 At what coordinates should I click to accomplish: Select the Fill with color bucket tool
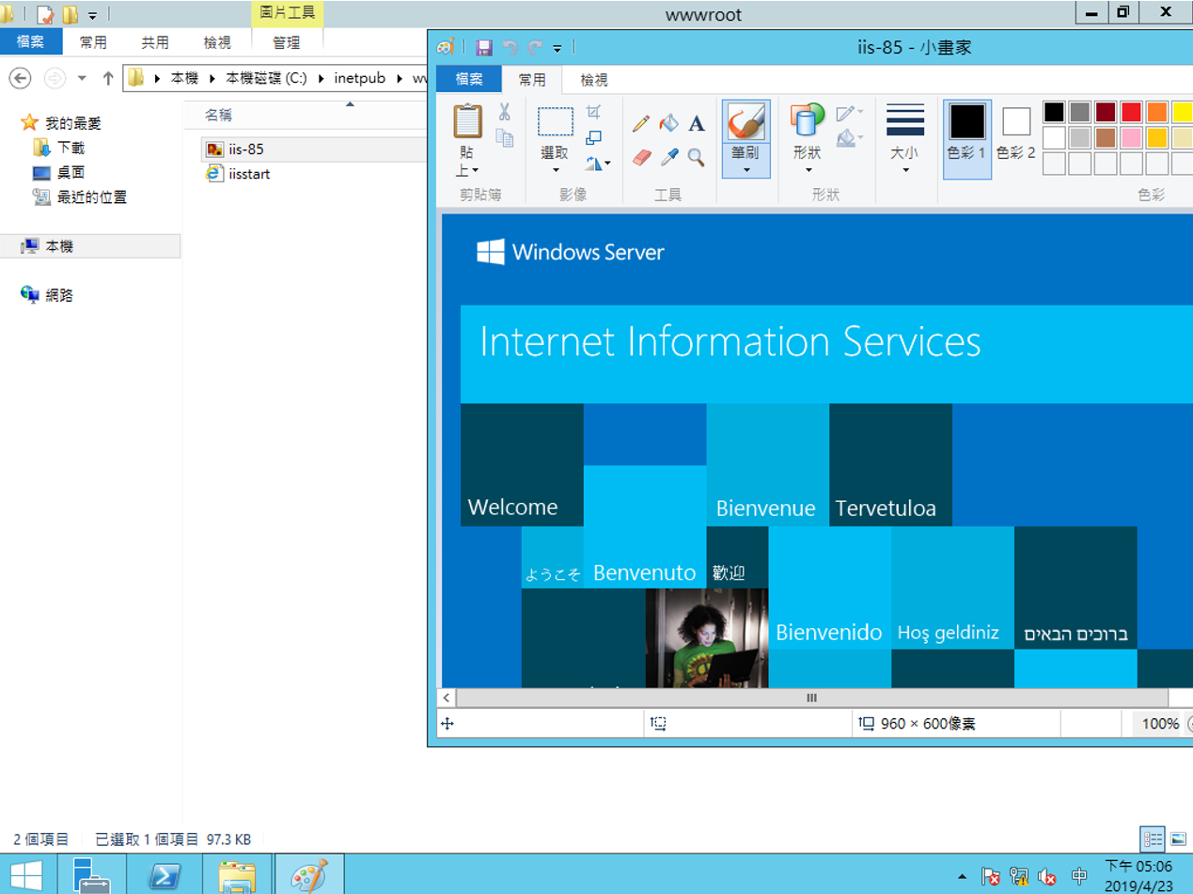tap(668, 123)
